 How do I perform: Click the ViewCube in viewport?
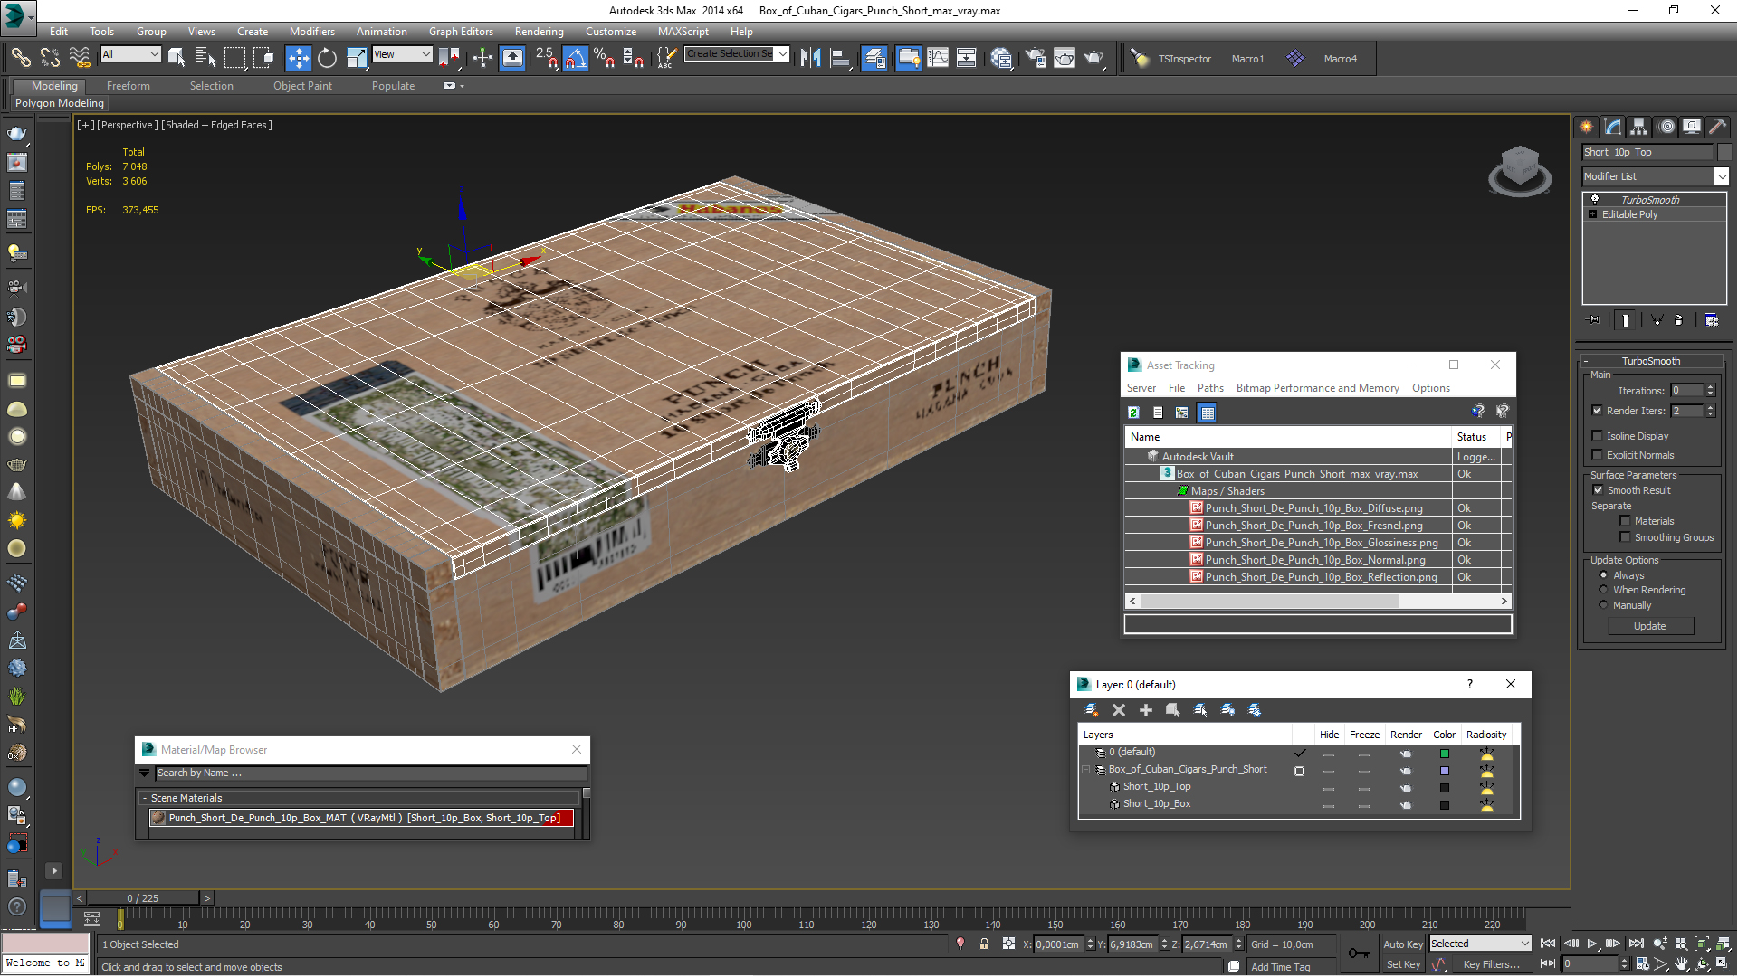1520,171
